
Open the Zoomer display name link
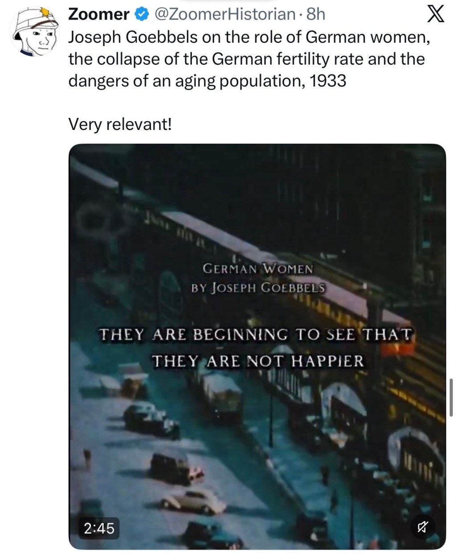tap(98, 15)
